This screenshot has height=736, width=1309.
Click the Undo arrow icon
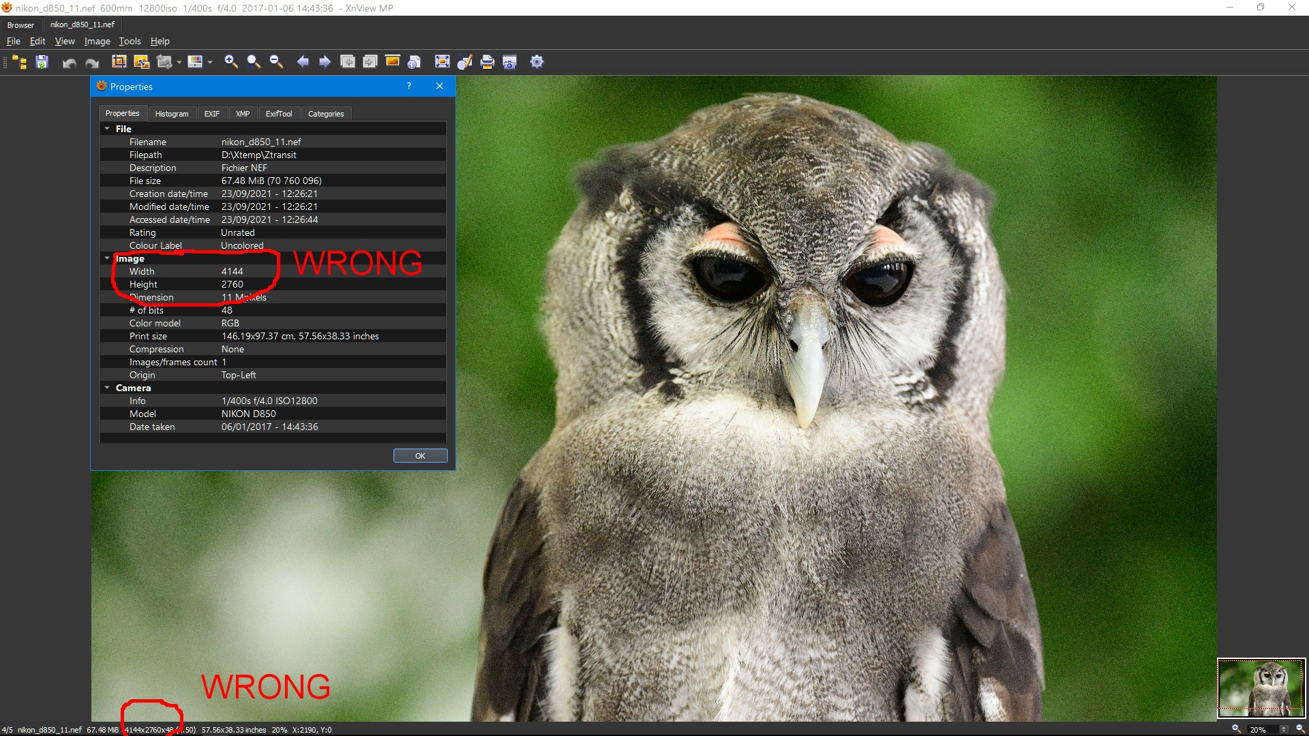pyautogui.click(x=69, y=63)
